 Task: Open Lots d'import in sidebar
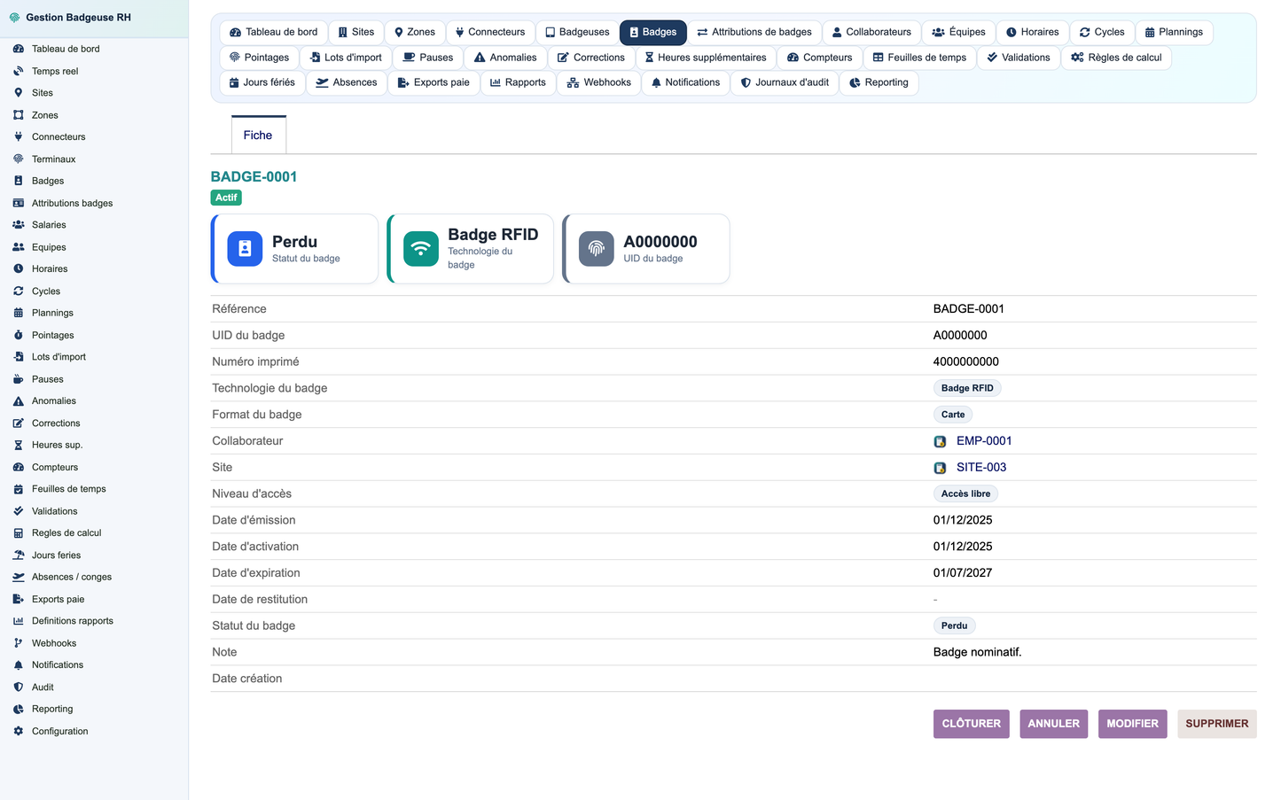pos(59,357)
